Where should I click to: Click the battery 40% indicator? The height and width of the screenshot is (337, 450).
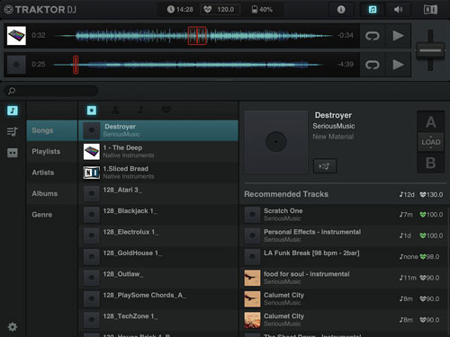[262, 10]
